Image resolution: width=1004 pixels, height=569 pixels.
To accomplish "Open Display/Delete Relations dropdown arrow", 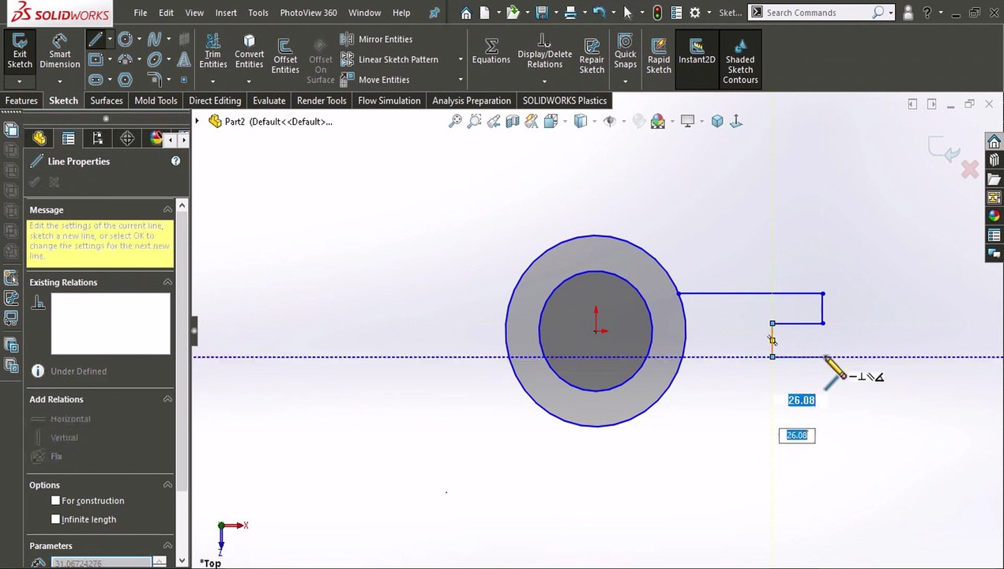I will click(544, 81).
